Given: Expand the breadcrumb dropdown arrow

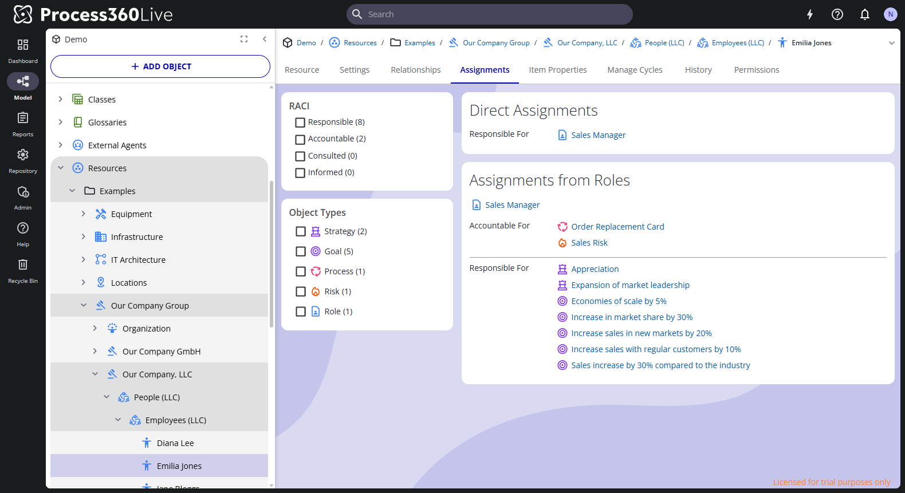Looking at the screenshot, I should tap(891, 43).
